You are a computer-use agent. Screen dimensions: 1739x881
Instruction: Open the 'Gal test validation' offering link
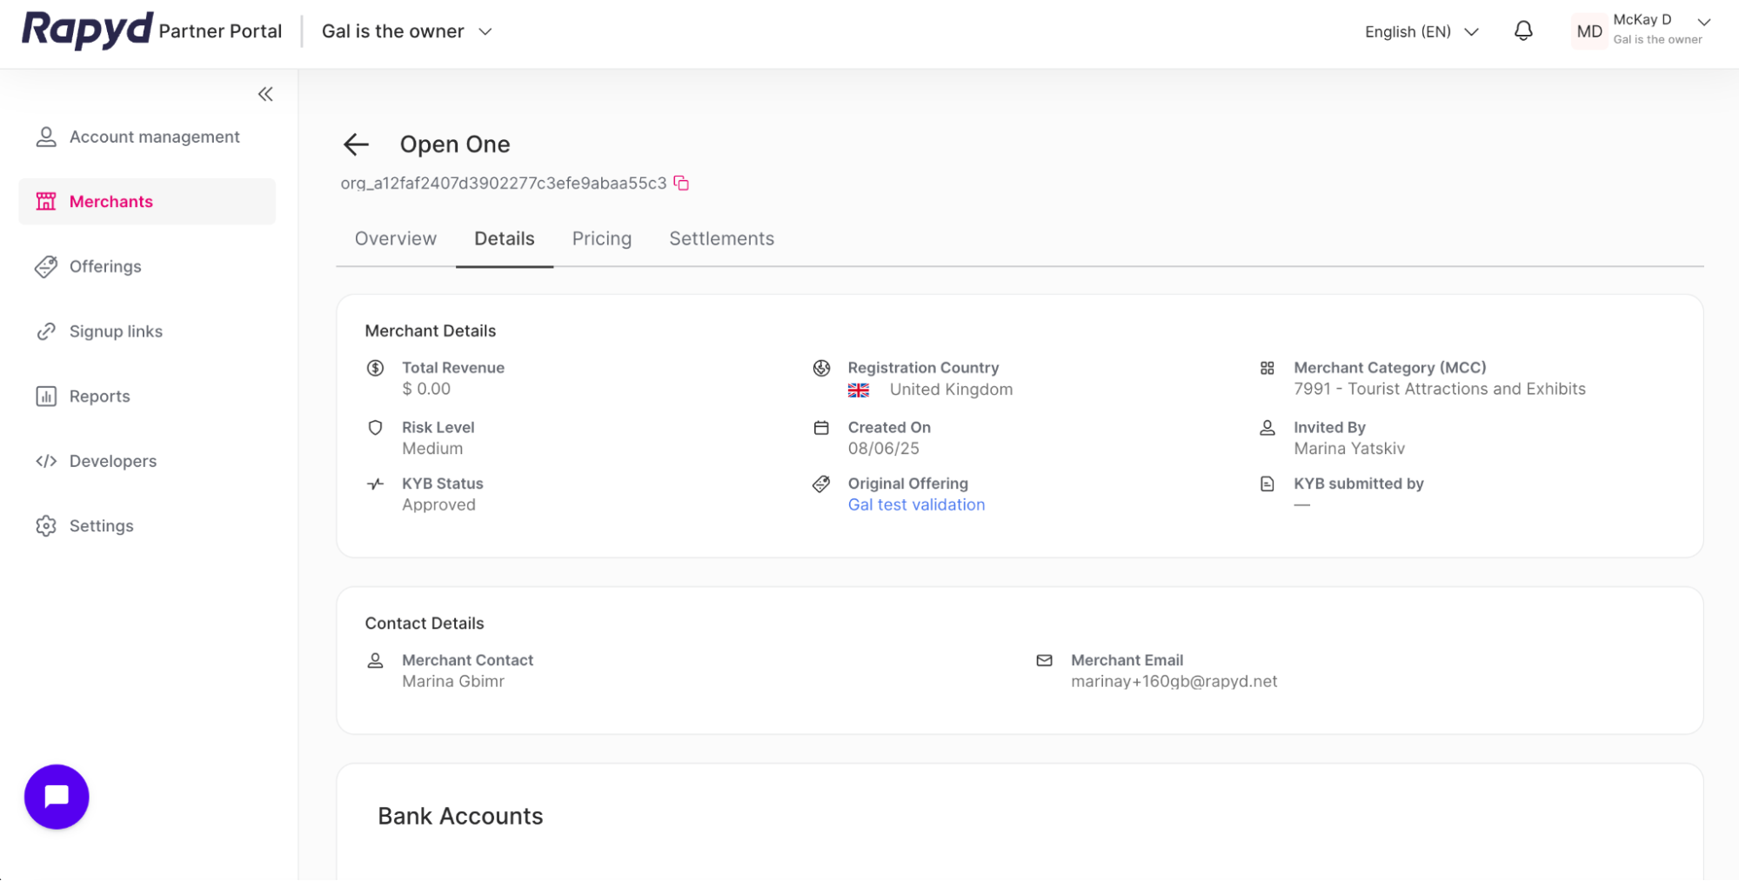[x=916, y=504]
